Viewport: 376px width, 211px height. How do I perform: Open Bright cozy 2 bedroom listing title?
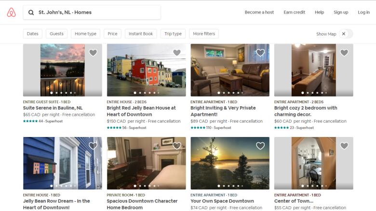306,111
